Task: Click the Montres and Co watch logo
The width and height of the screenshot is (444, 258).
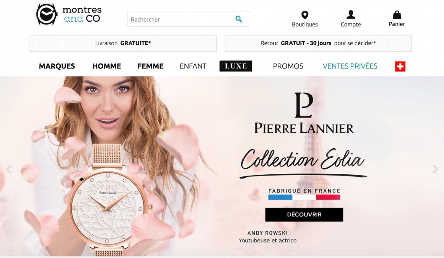Action: point(69,14)
